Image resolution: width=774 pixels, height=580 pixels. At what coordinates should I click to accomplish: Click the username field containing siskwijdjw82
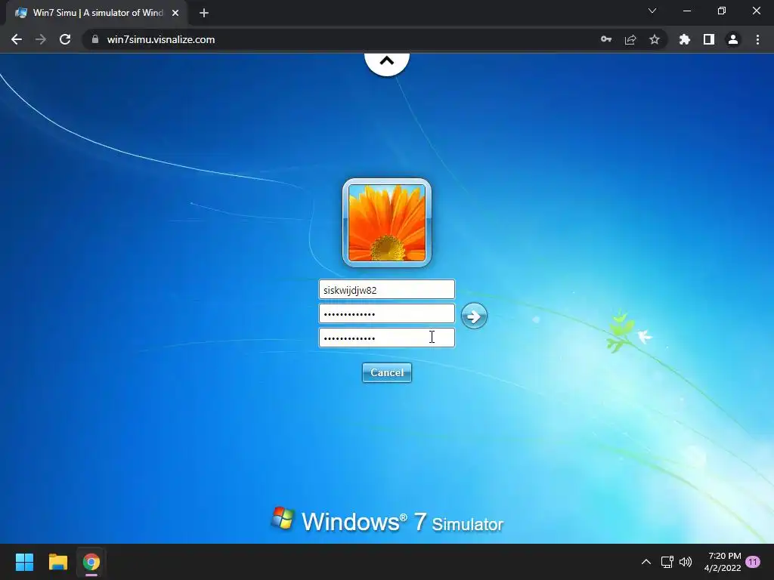tap(386, 289)
